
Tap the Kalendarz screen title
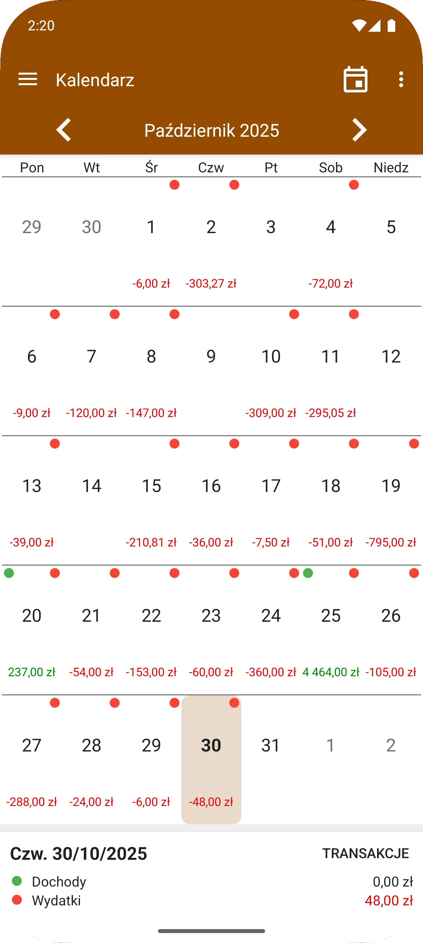(95, 80)
